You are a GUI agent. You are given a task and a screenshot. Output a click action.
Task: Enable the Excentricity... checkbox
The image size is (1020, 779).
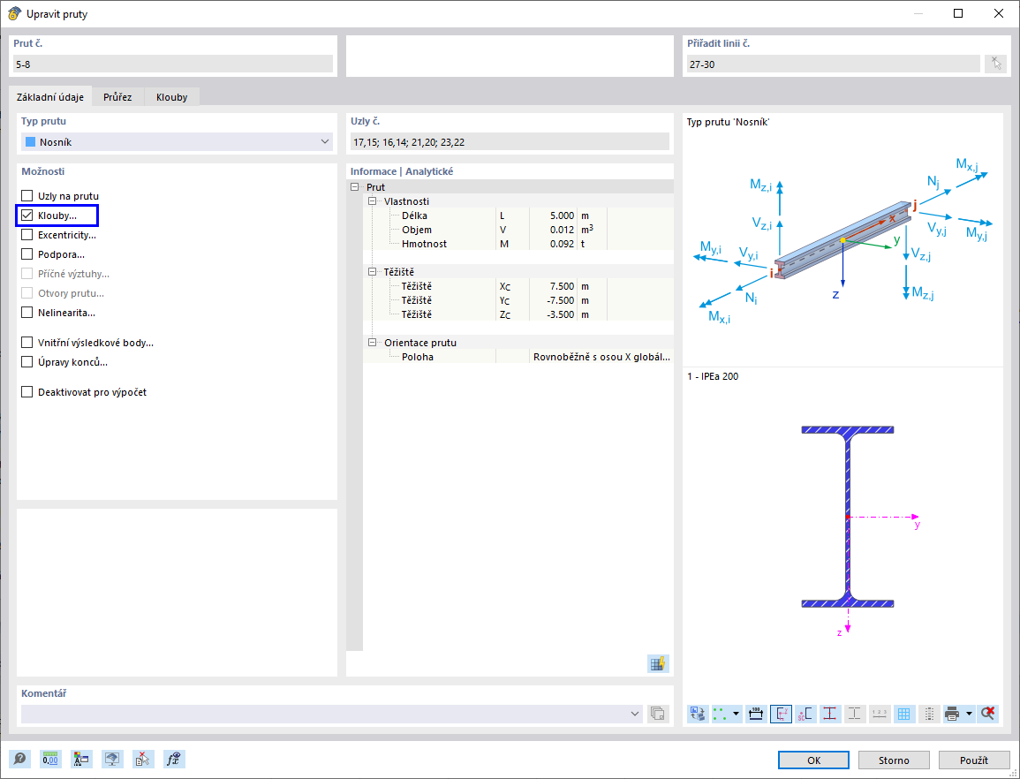26,235
